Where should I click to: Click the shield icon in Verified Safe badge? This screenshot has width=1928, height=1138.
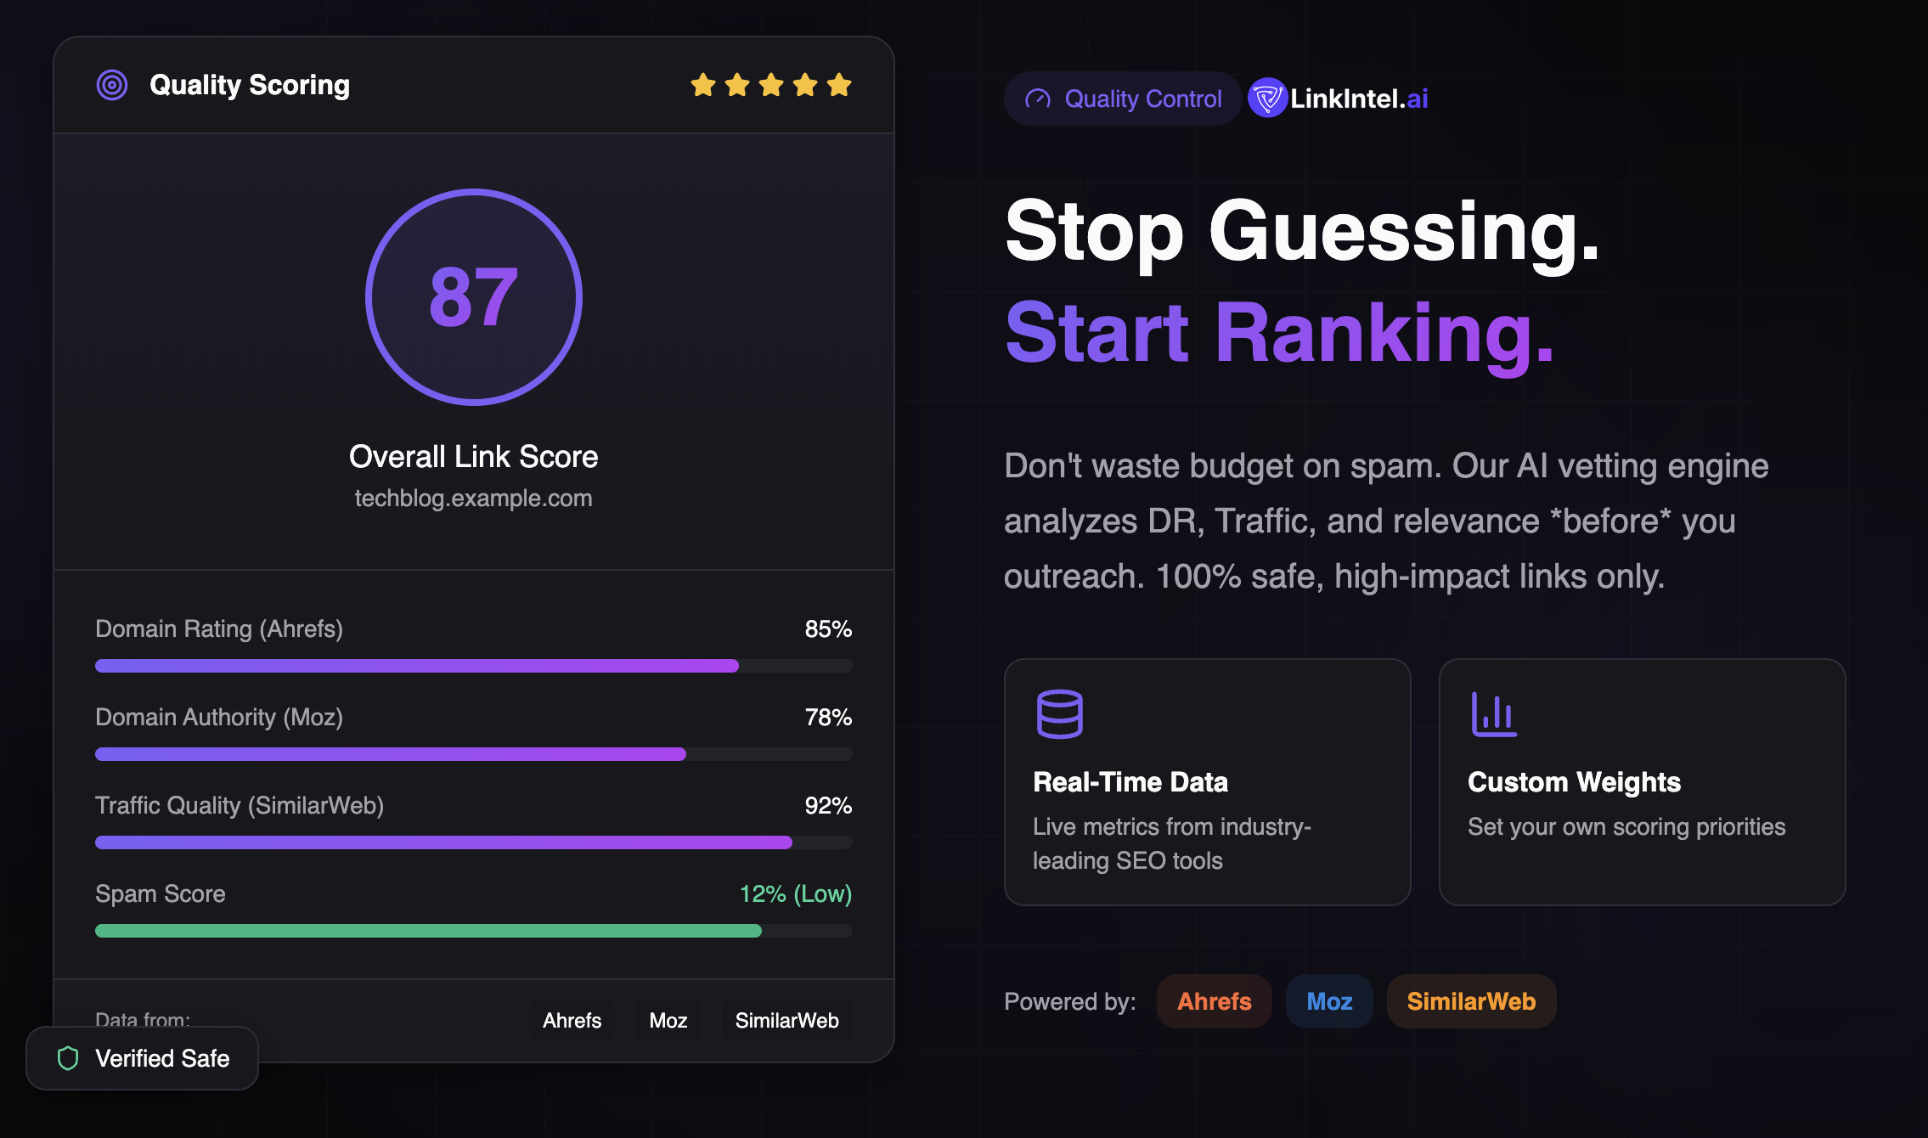(68, 1058)
